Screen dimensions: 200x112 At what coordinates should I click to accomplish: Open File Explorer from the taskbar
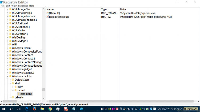[x=42, y=109]
